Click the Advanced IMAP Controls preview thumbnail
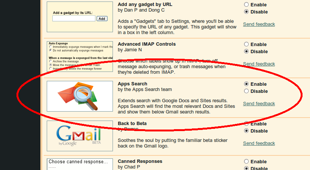The width and height of the screenshot is (310, 170). point(80,57)
